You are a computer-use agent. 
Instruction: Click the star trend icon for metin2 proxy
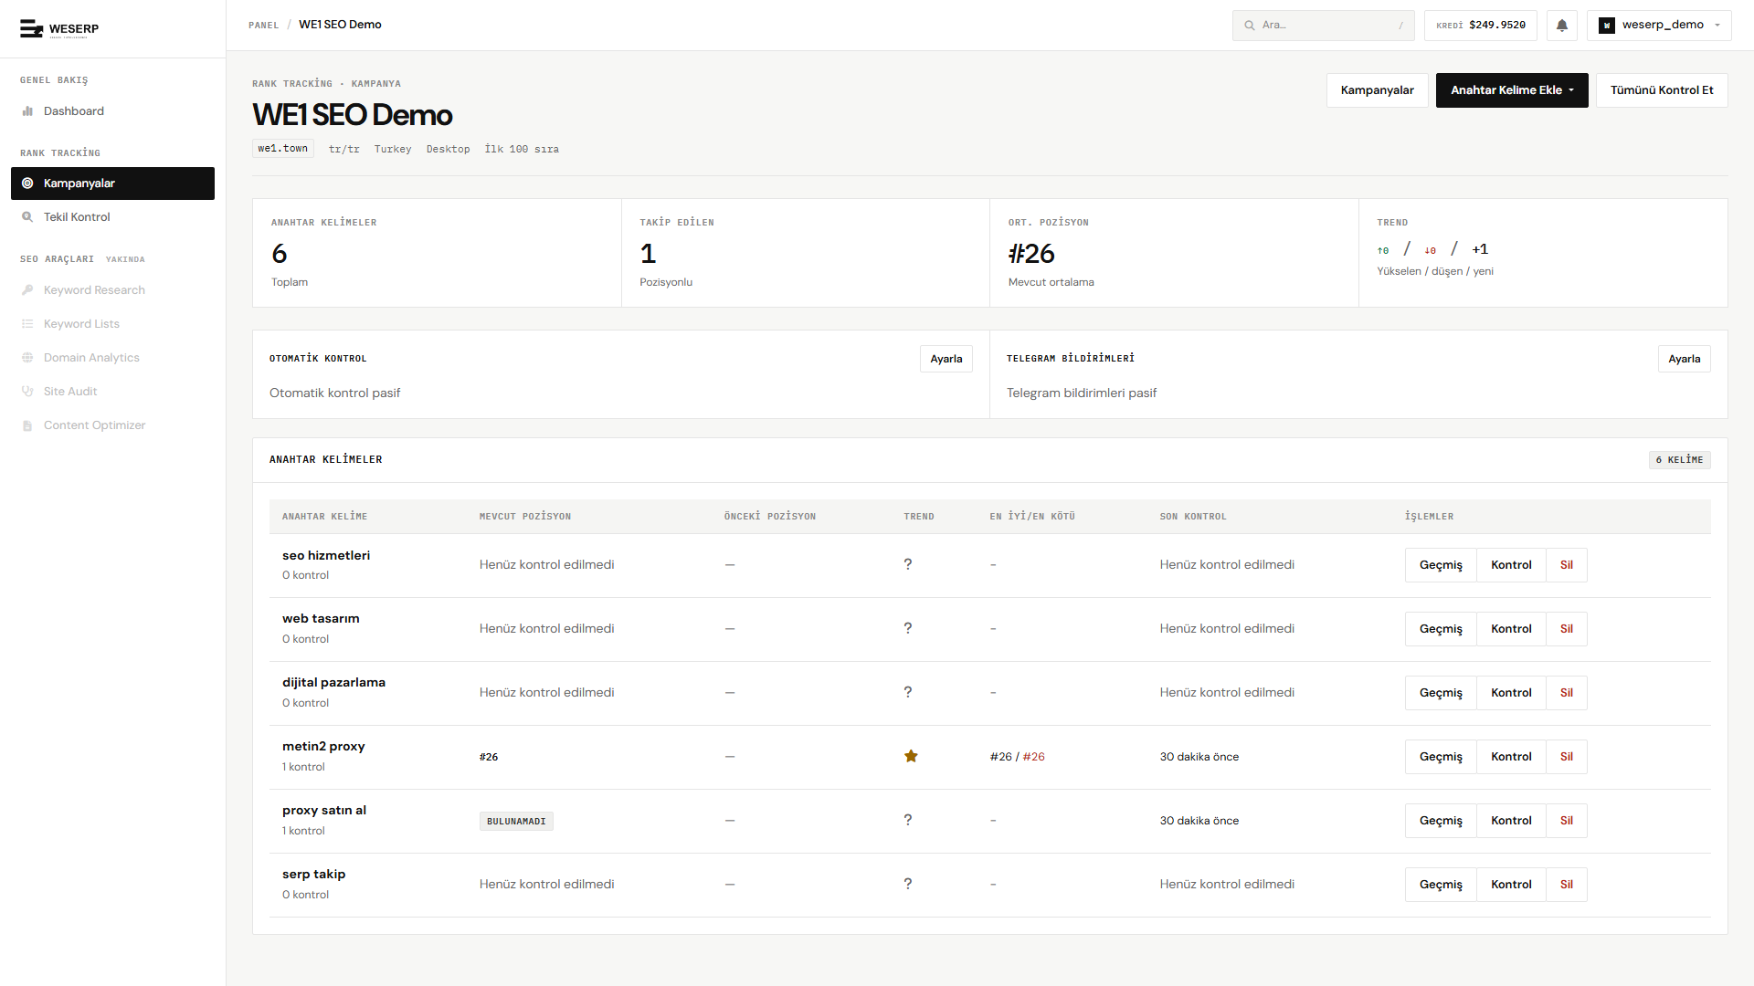pyautogui.click(x=911, y=756)
